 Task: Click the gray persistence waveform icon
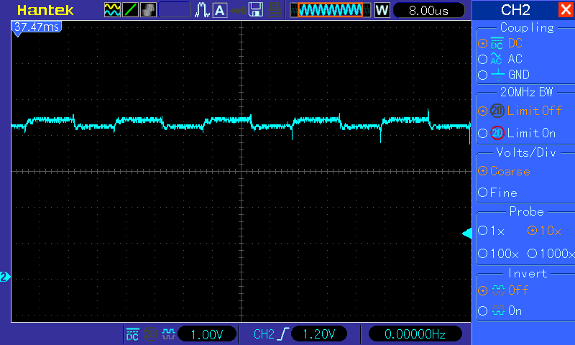(x=148, y=10)
